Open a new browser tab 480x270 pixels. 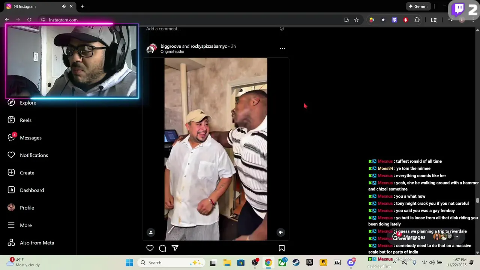pos(82,6)
